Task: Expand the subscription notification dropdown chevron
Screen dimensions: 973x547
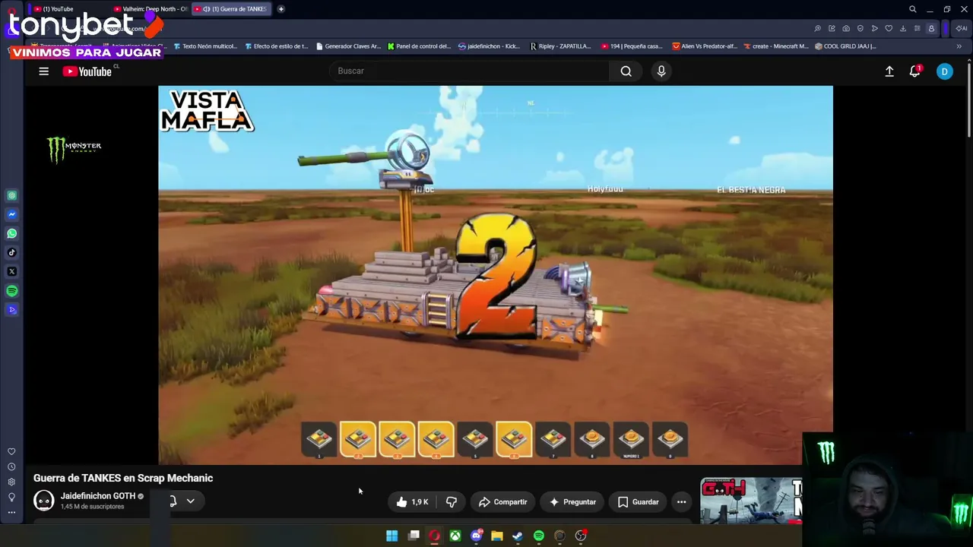Action: pos(190,501)
